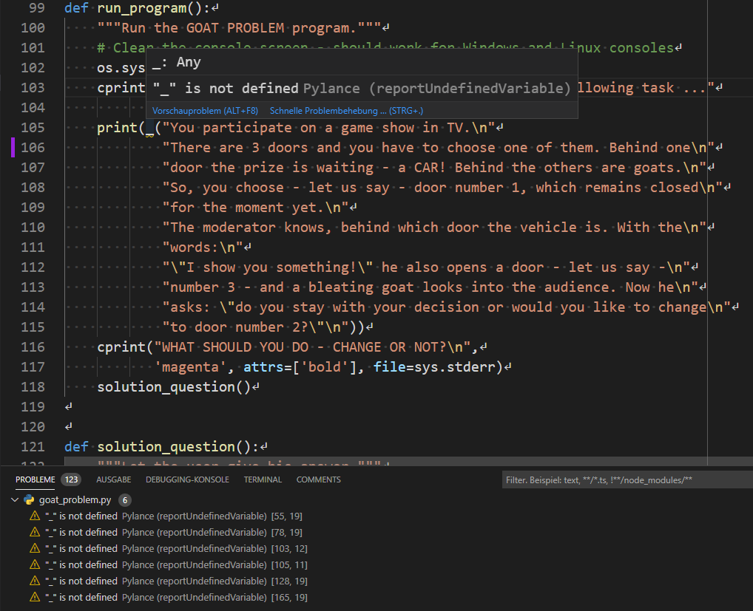Collapse the goat_problem.py problem group
The image size is (753, 611).
pos(15,499)
